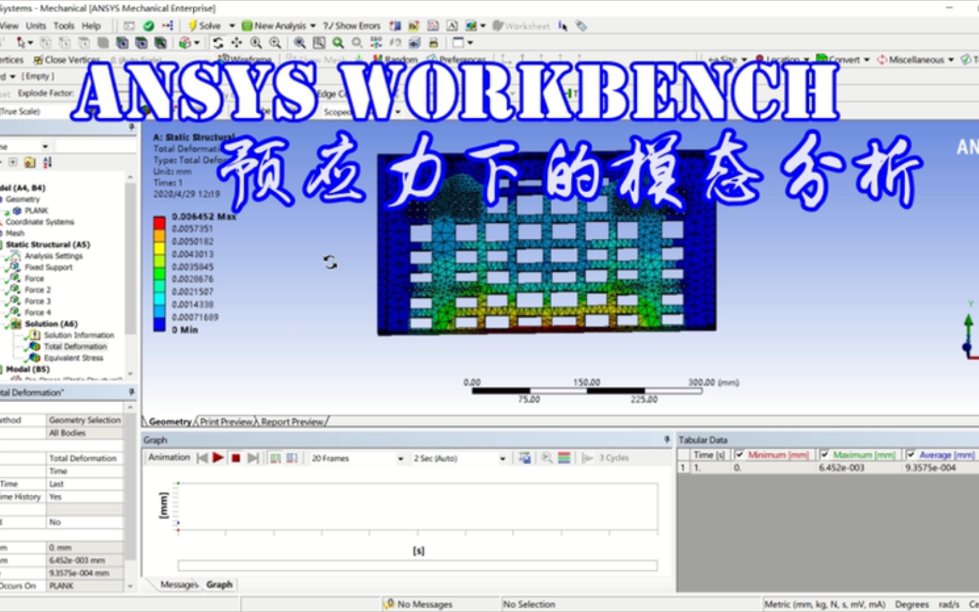The height and width of the screenshot is (612, 979).
Task: Open the New Analysis icon
Action: (x=246, y=25)
